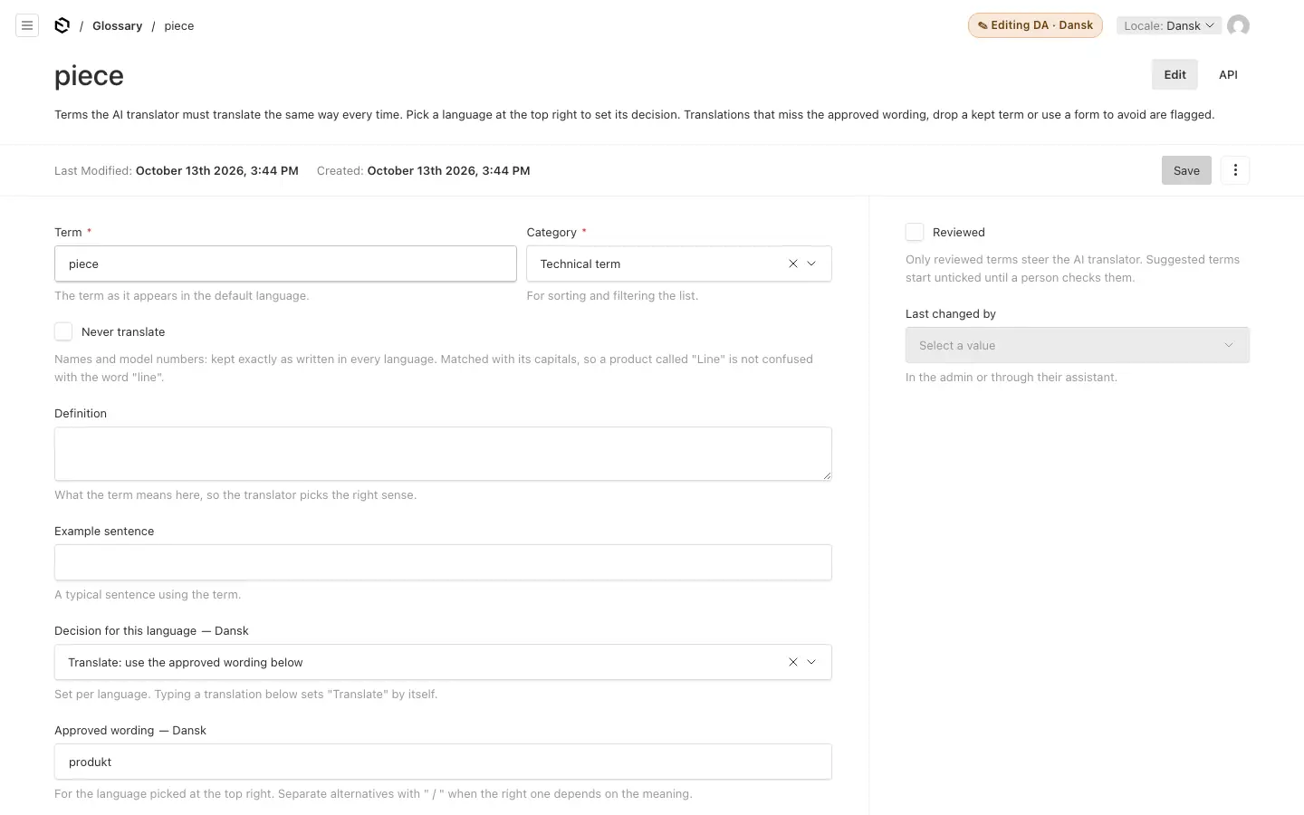Go to Glossary breadcrumb
The image size is (1304, 815).
(117, 25)
